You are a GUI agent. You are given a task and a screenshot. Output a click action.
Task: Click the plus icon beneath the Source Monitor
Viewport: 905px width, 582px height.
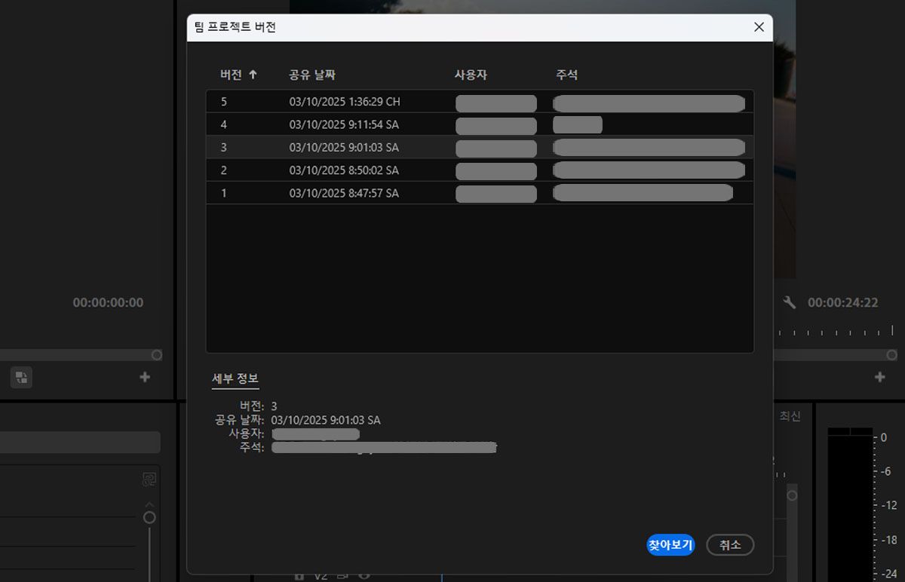click(x=143, y=377)
